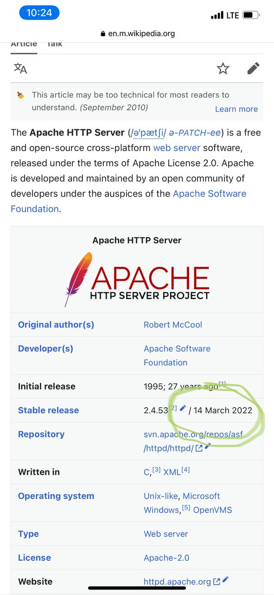Tap the pencil icon after httpd.apache.org website
Viewport: 274px width, 595px height.
226,580
